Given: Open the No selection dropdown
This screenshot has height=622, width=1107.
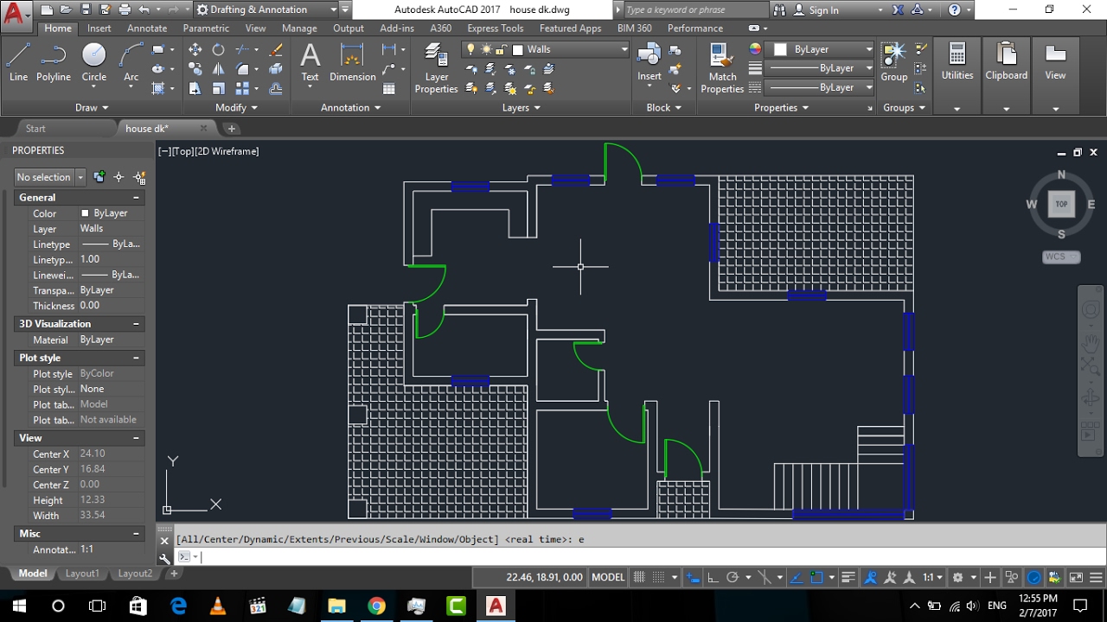Looking at the screenshot, I should 50,176.
